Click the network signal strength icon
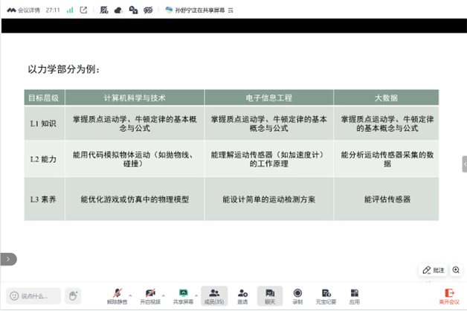The height and width of the screenshot is (311, 467). 69,10
